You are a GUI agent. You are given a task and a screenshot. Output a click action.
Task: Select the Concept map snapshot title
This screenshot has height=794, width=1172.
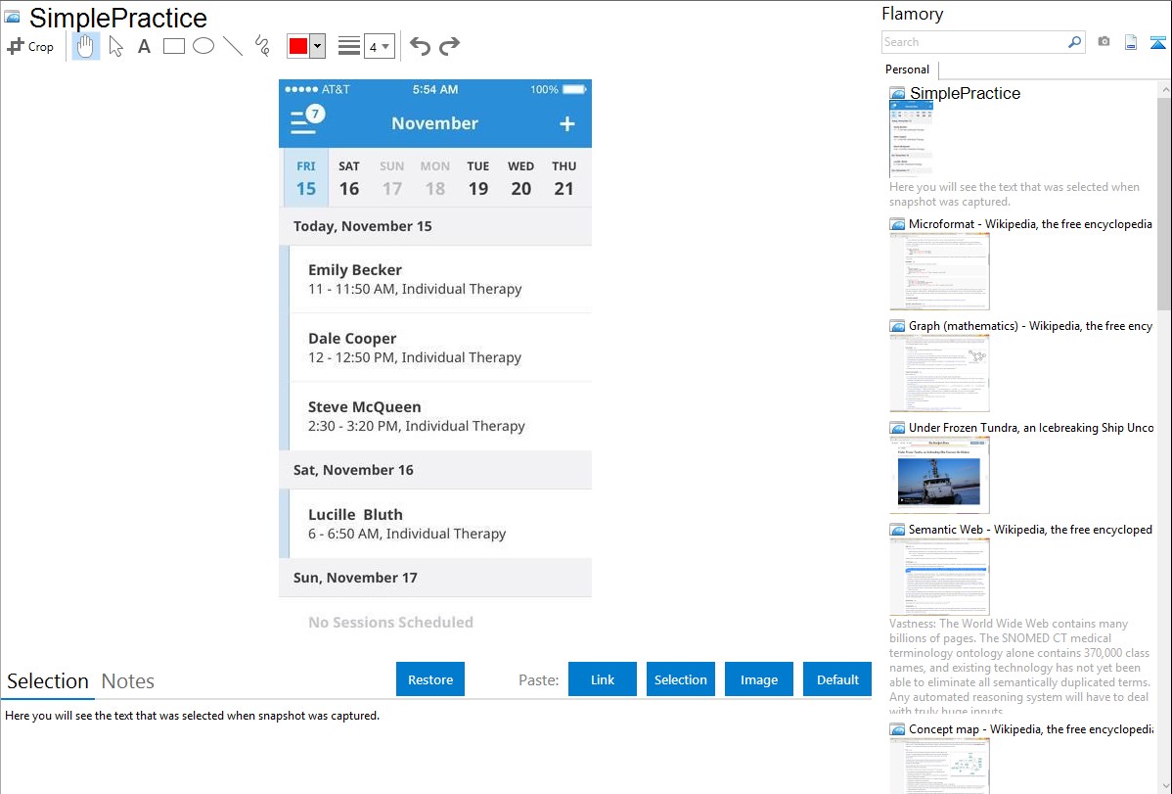tap(1031, 729)
